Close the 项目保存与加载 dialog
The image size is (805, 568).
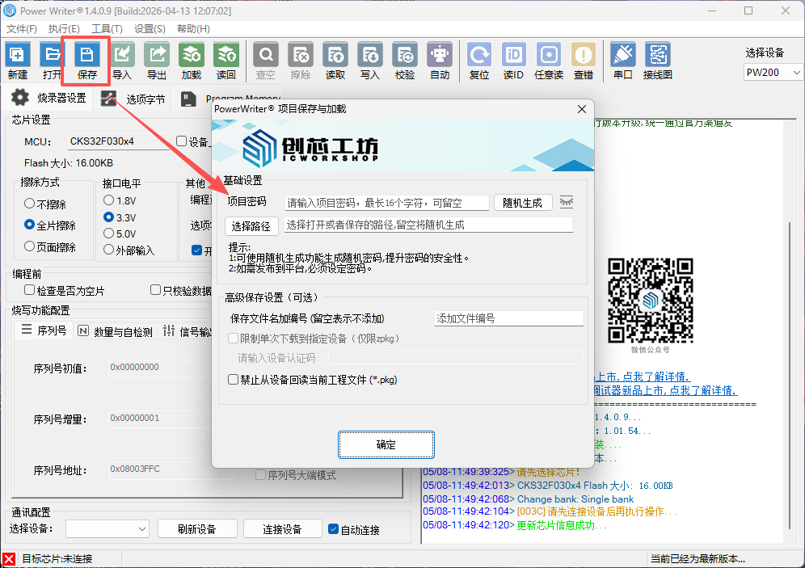582,109
